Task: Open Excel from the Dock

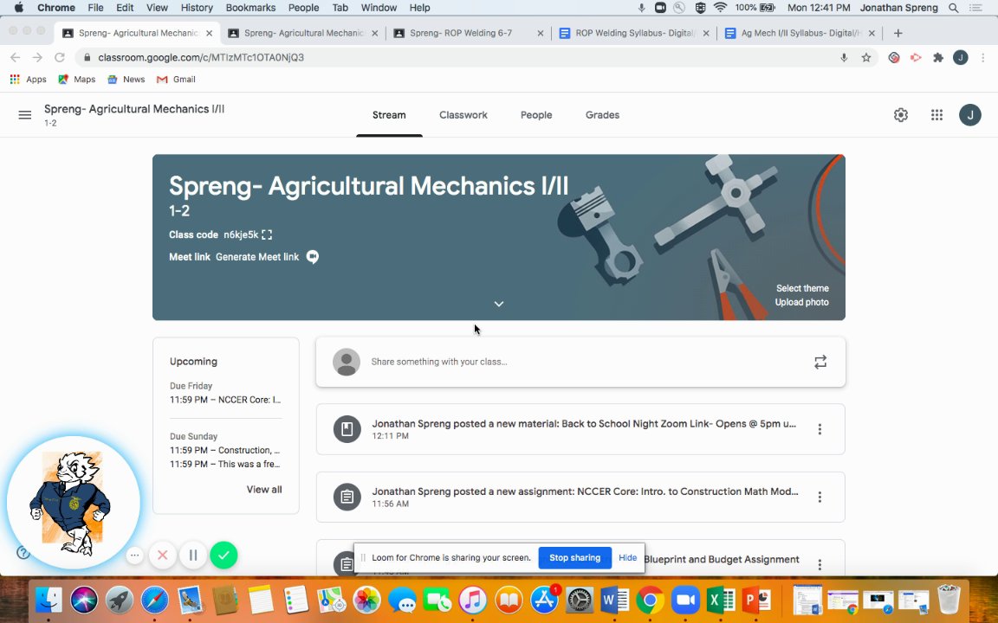Action: click(721, 601)
